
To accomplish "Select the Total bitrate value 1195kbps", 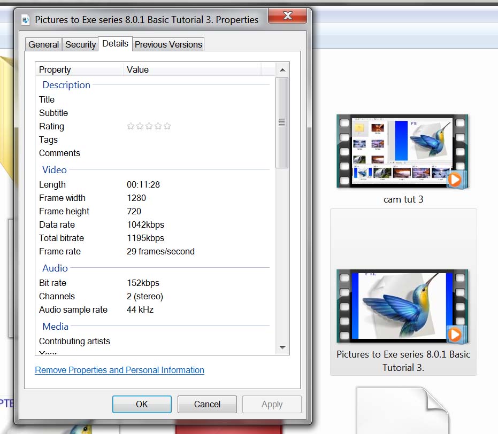I will 145,238.
